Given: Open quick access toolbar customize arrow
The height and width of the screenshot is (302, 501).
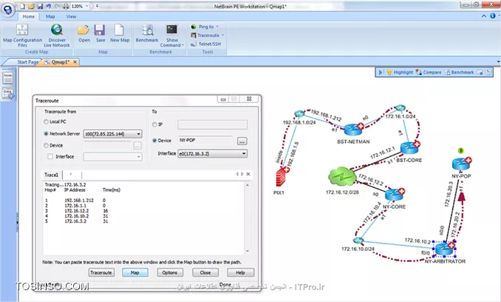Looking at the screenshot, I should pos(97,6).
